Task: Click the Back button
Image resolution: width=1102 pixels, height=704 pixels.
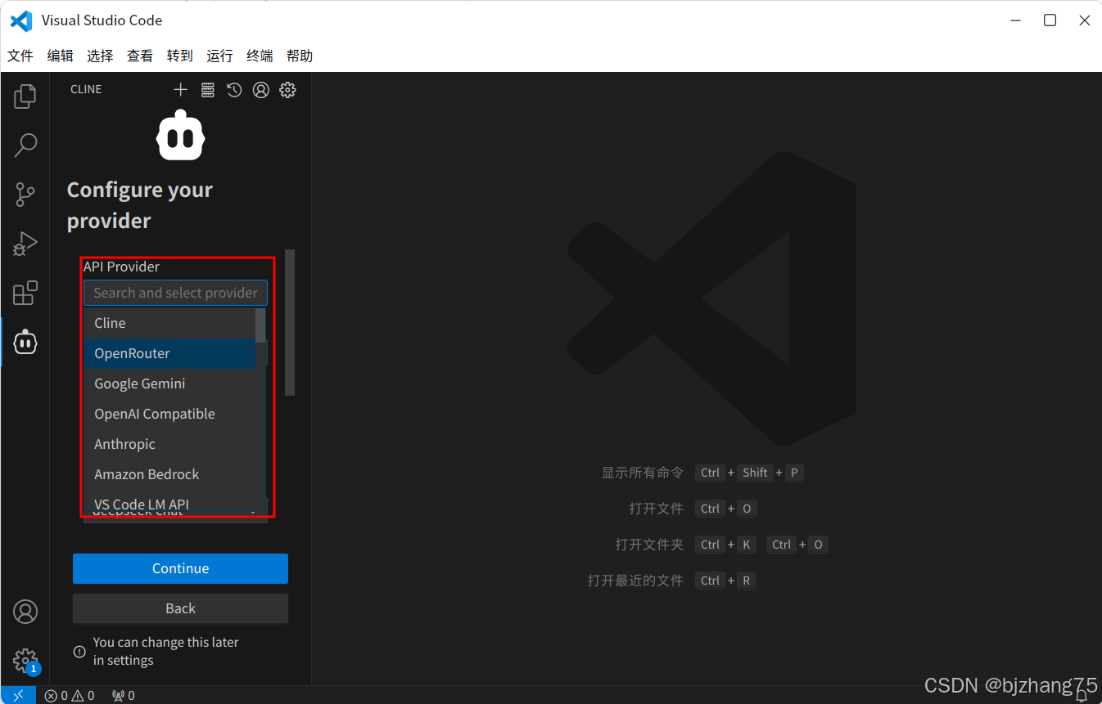Action: (x=180, y=608)
